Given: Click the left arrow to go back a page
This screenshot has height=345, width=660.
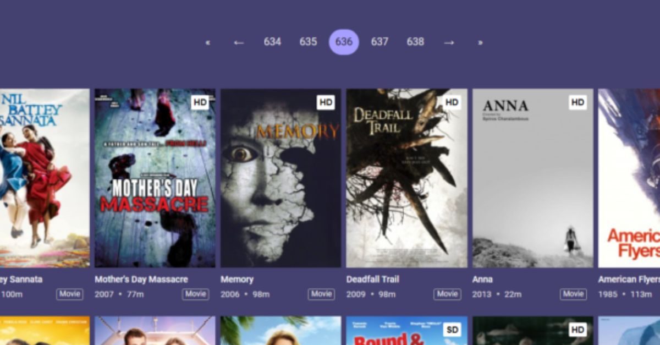Looking at the screenshot, I should [x=238, y=42].
